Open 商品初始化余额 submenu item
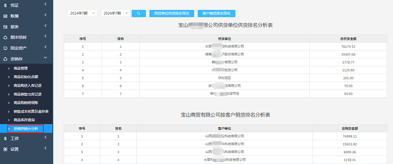The image size is (393, 164). pos(26,77)
